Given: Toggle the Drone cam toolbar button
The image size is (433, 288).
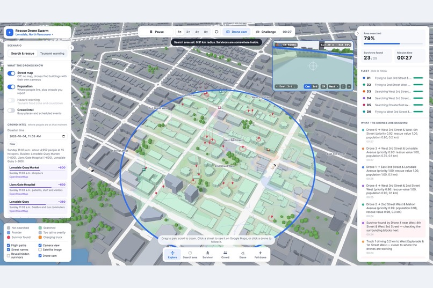Looking at the screenshot, I should click(x=237, y=32).
